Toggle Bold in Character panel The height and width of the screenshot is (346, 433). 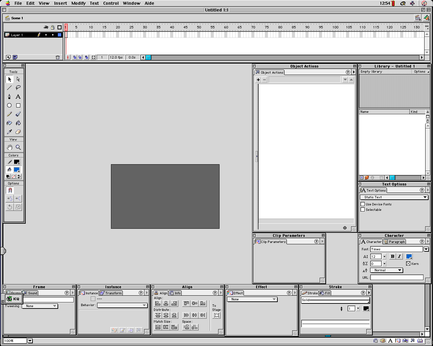pos(392,256)
